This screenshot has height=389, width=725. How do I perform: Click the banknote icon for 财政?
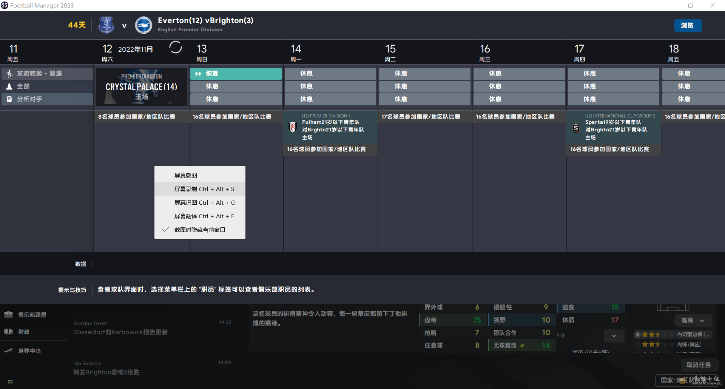(x=8, y=331)
